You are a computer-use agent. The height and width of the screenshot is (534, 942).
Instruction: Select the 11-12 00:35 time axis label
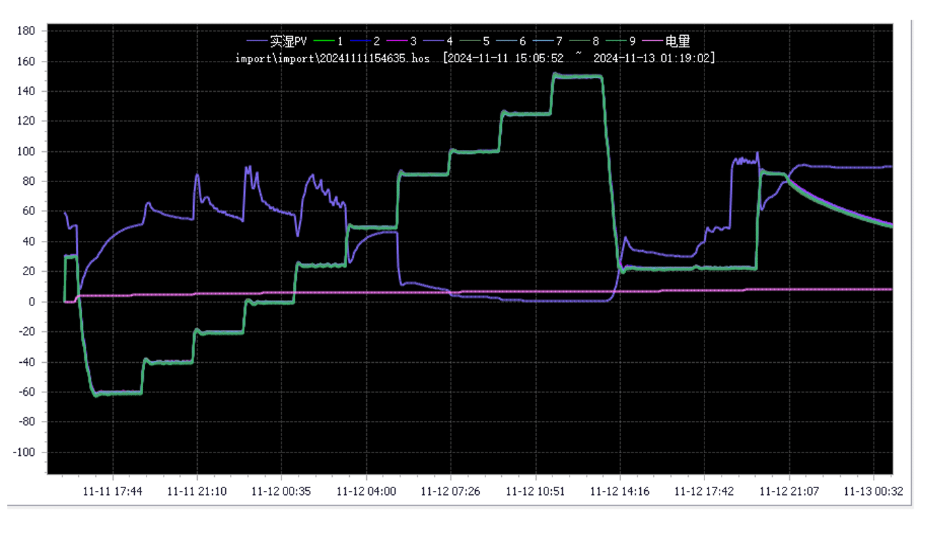pos(281,491)
